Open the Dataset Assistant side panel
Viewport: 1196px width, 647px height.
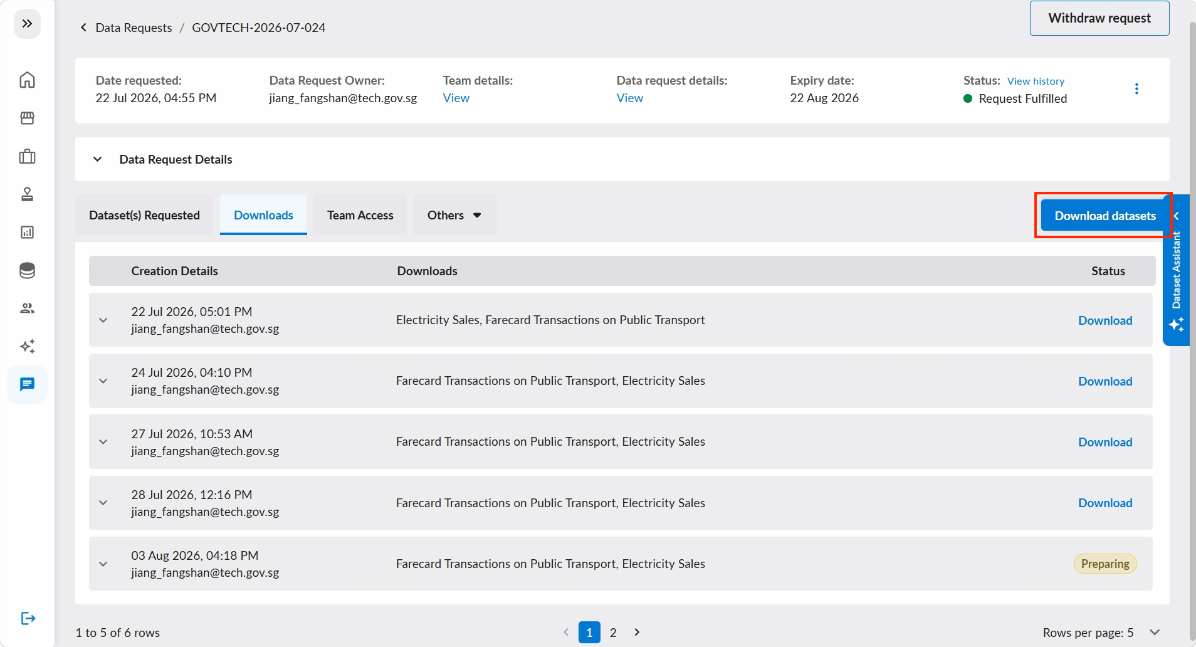1177,270
